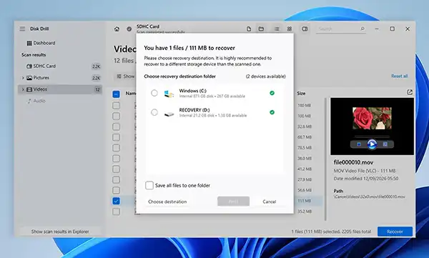Click the scan status checkmark icon

pos(129,29)
